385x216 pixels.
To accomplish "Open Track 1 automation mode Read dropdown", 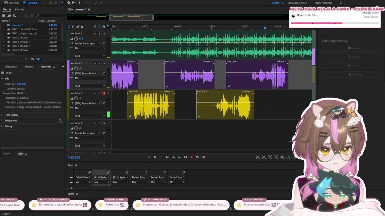I will point(90,56).
